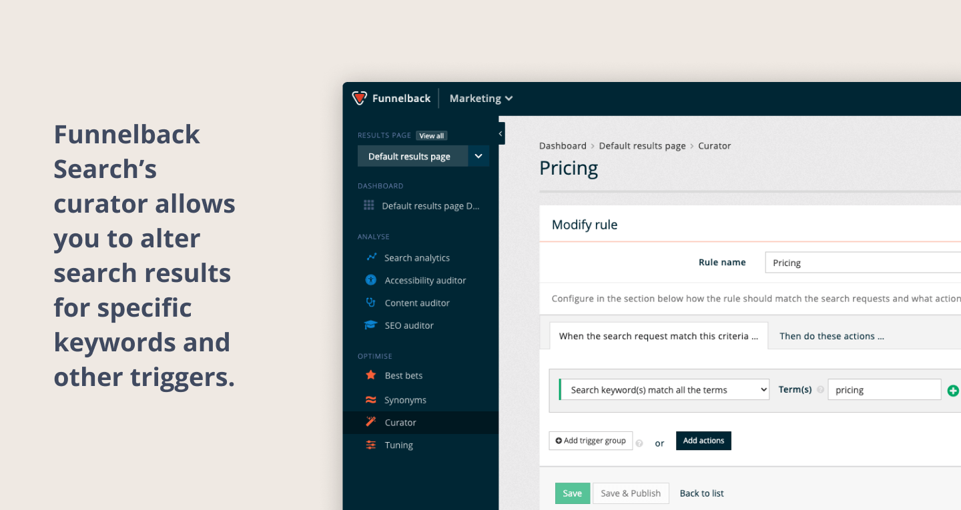Image resolution: width=961 pixels, height=510 pixels.
Task: Open the keyword match type dropdown
Action: (x=664, y=390)
